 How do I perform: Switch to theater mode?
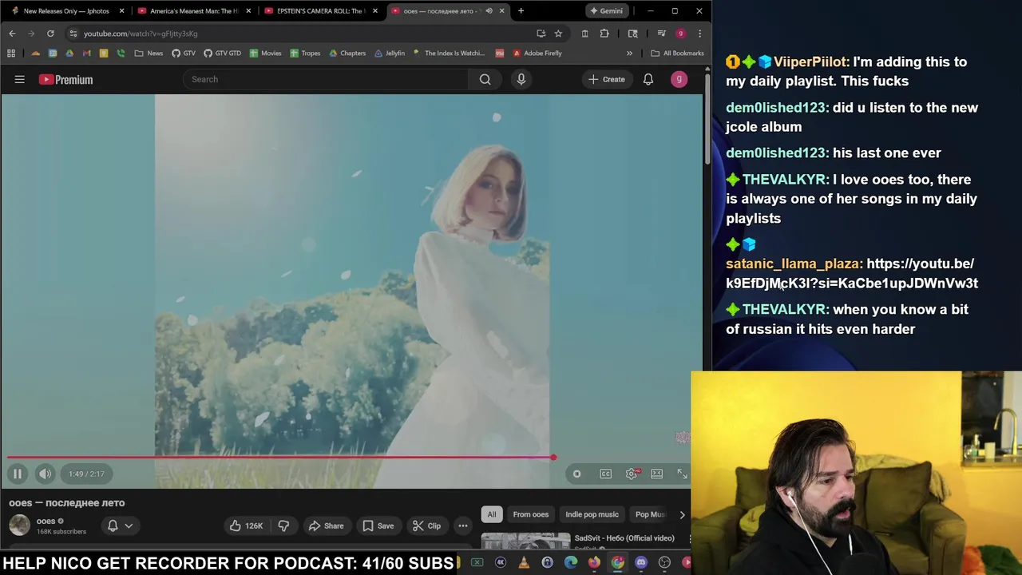click(656, 474)
